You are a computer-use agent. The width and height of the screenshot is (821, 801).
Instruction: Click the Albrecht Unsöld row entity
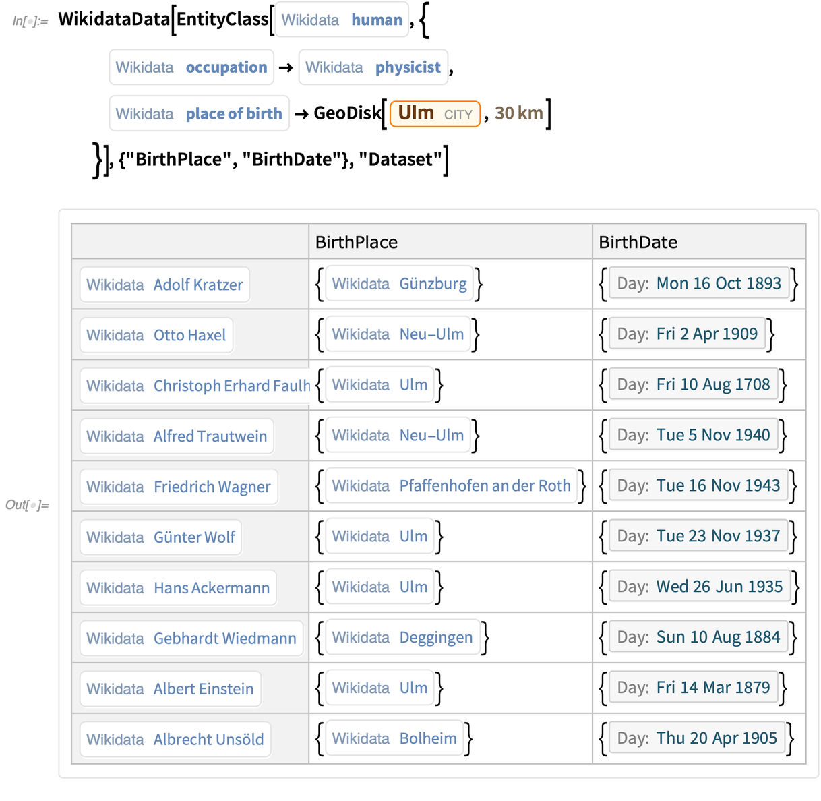click(x=175, y=739)
